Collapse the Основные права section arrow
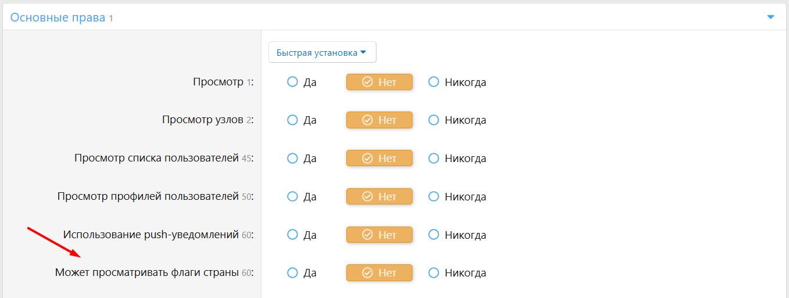 (770, 17)
